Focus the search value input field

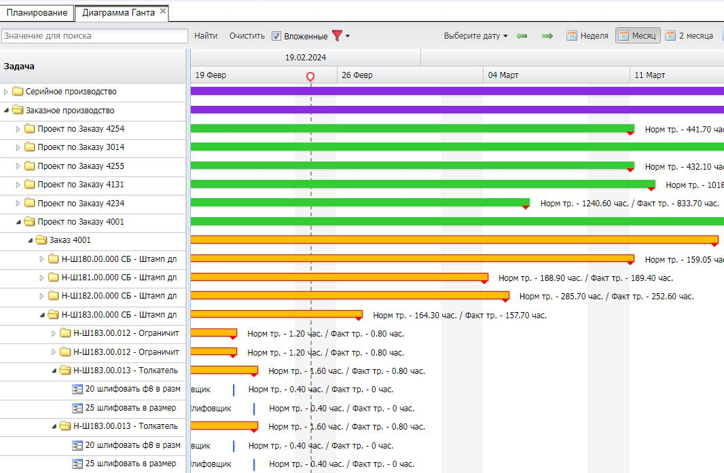pos(94,36)
